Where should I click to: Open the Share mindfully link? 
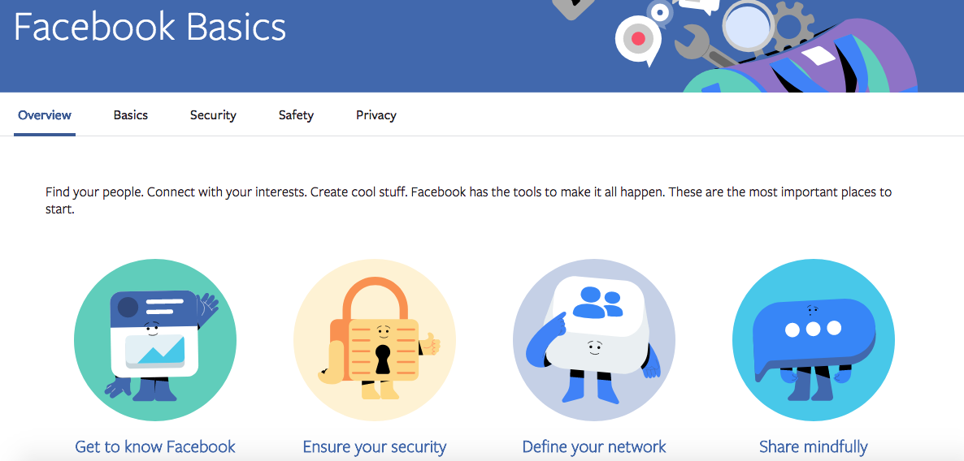(x=814, y=446)
